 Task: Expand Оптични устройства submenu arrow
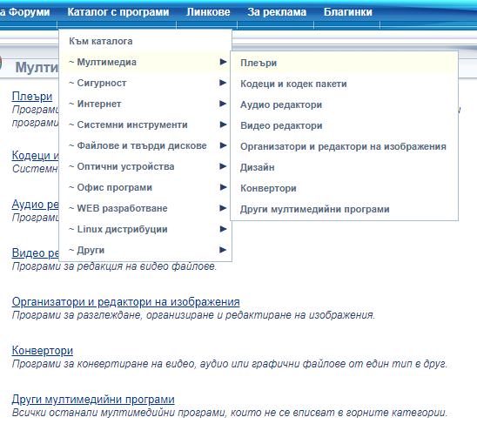click(x=223, y=166)
